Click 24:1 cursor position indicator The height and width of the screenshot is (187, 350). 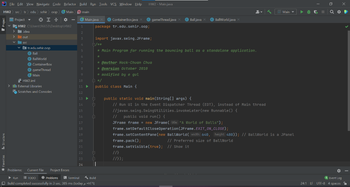coord(304,184)
